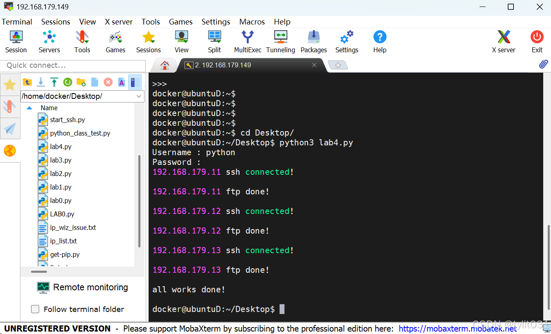
Task: Open the Help menu
Action: [x=282, y=22]
